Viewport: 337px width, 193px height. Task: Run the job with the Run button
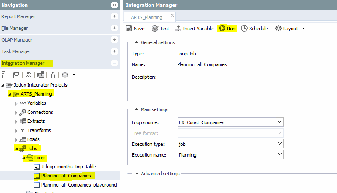coord(227,28)
